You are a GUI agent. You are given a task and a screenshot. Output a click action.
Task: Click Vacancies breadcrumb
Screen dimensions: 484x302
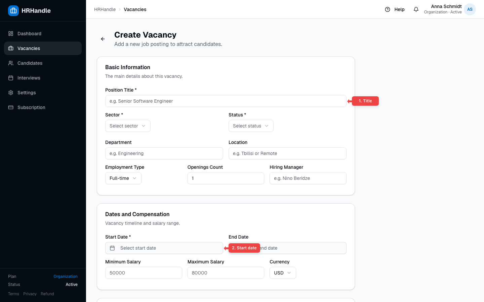click(135, 9)
